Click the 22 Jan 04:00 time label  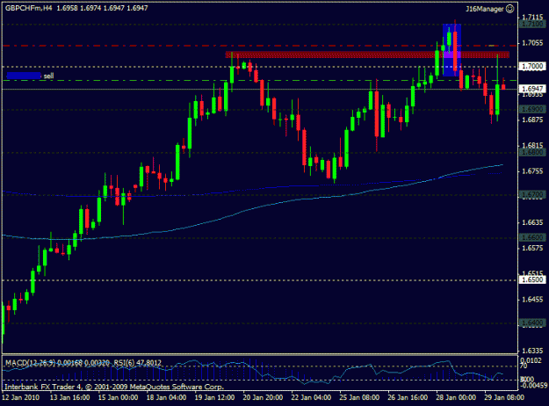[311, 397]
